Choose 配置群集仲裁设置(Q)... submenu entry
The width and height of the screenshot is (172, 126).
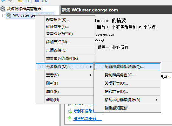[x=127, y=67]
